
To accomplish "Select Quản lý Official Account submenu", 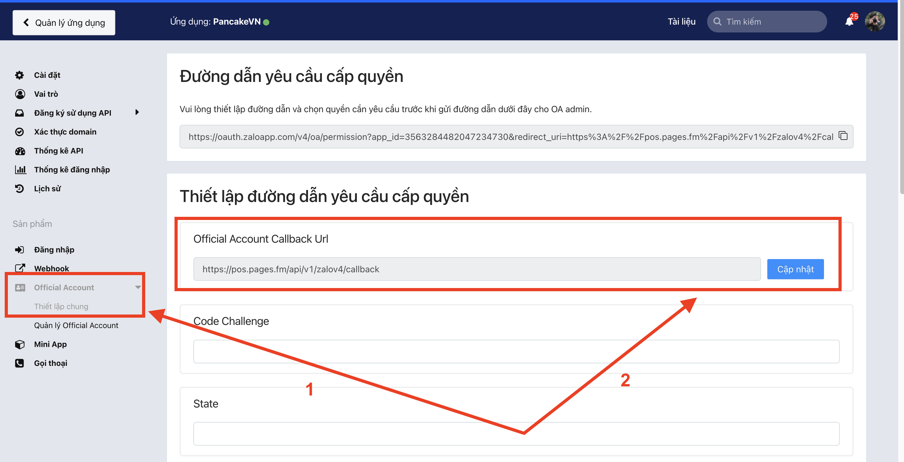I will pyautogui.click(x=76, y=326).
